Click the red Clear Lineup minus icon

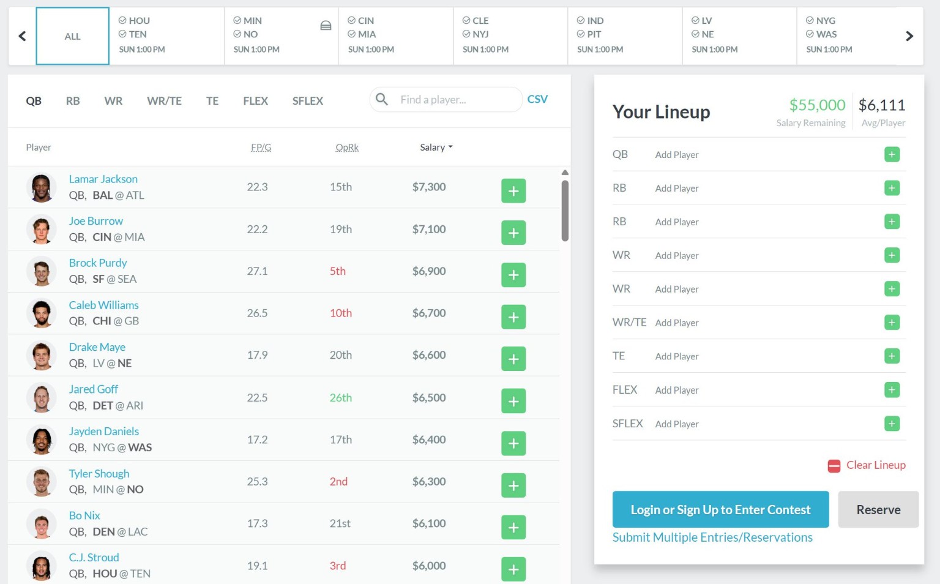point(834,466)
